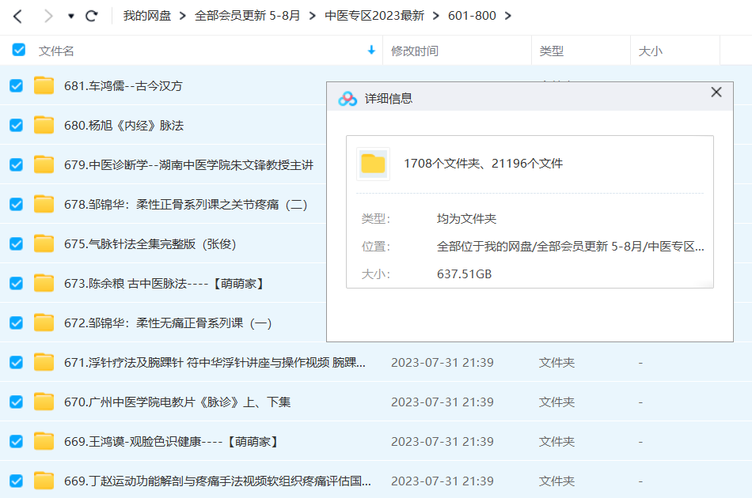Open folder 679.中医诊断学 by name
The height and width of the screenshot is (498, 752).
coord(188,164)
